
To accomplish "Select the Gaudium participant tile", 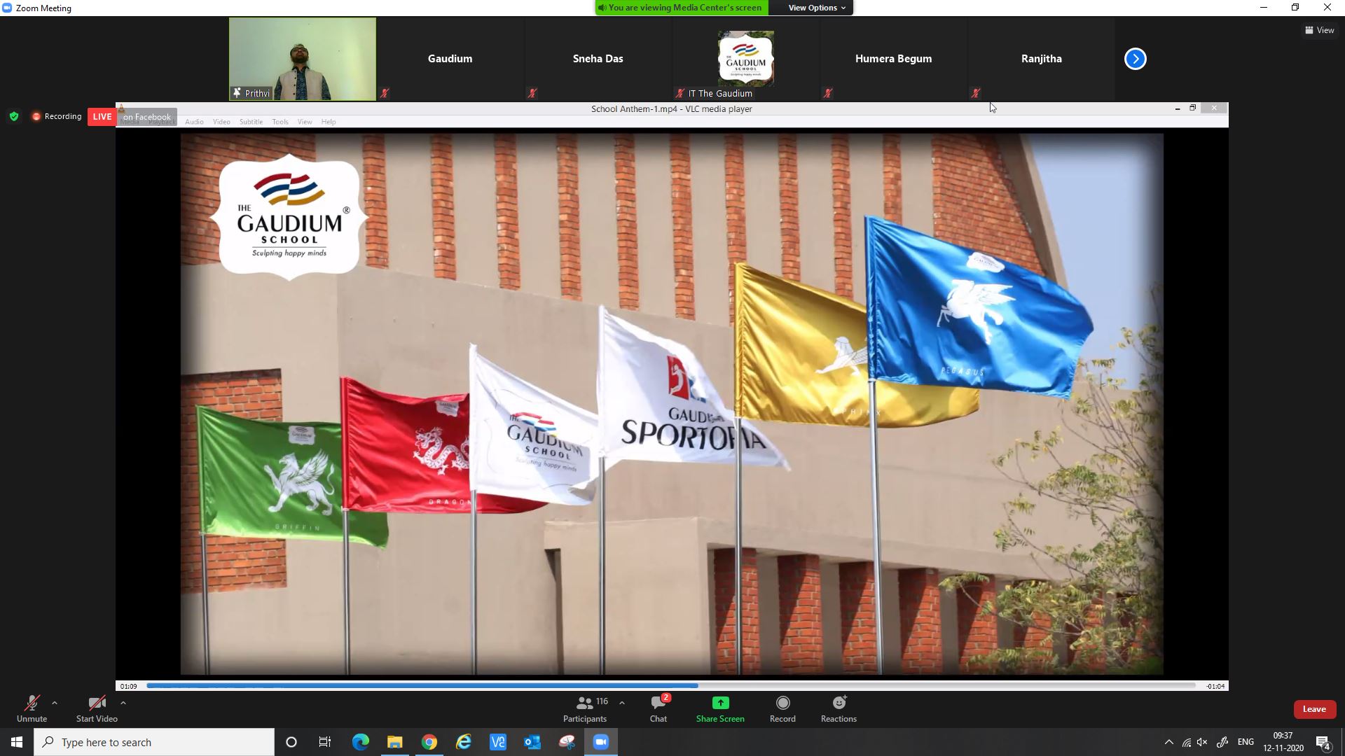I will coord(450,59).
